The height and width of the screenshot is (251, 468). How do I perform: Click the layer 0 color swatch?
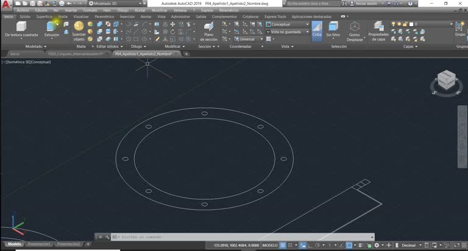411,24
